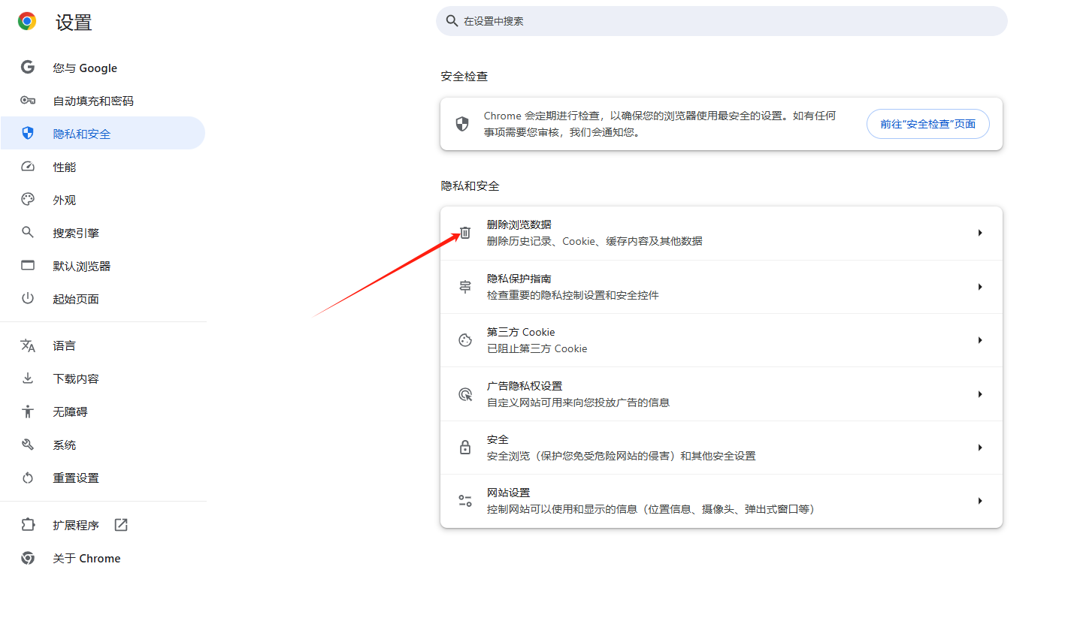
Task: Click the sliders icon for 网站设置
Action: point(465,501)
